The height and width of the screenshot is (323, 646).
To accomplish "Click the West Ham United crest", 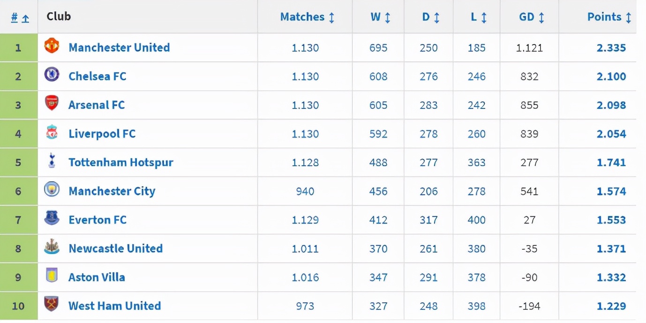I will [52, 304].
